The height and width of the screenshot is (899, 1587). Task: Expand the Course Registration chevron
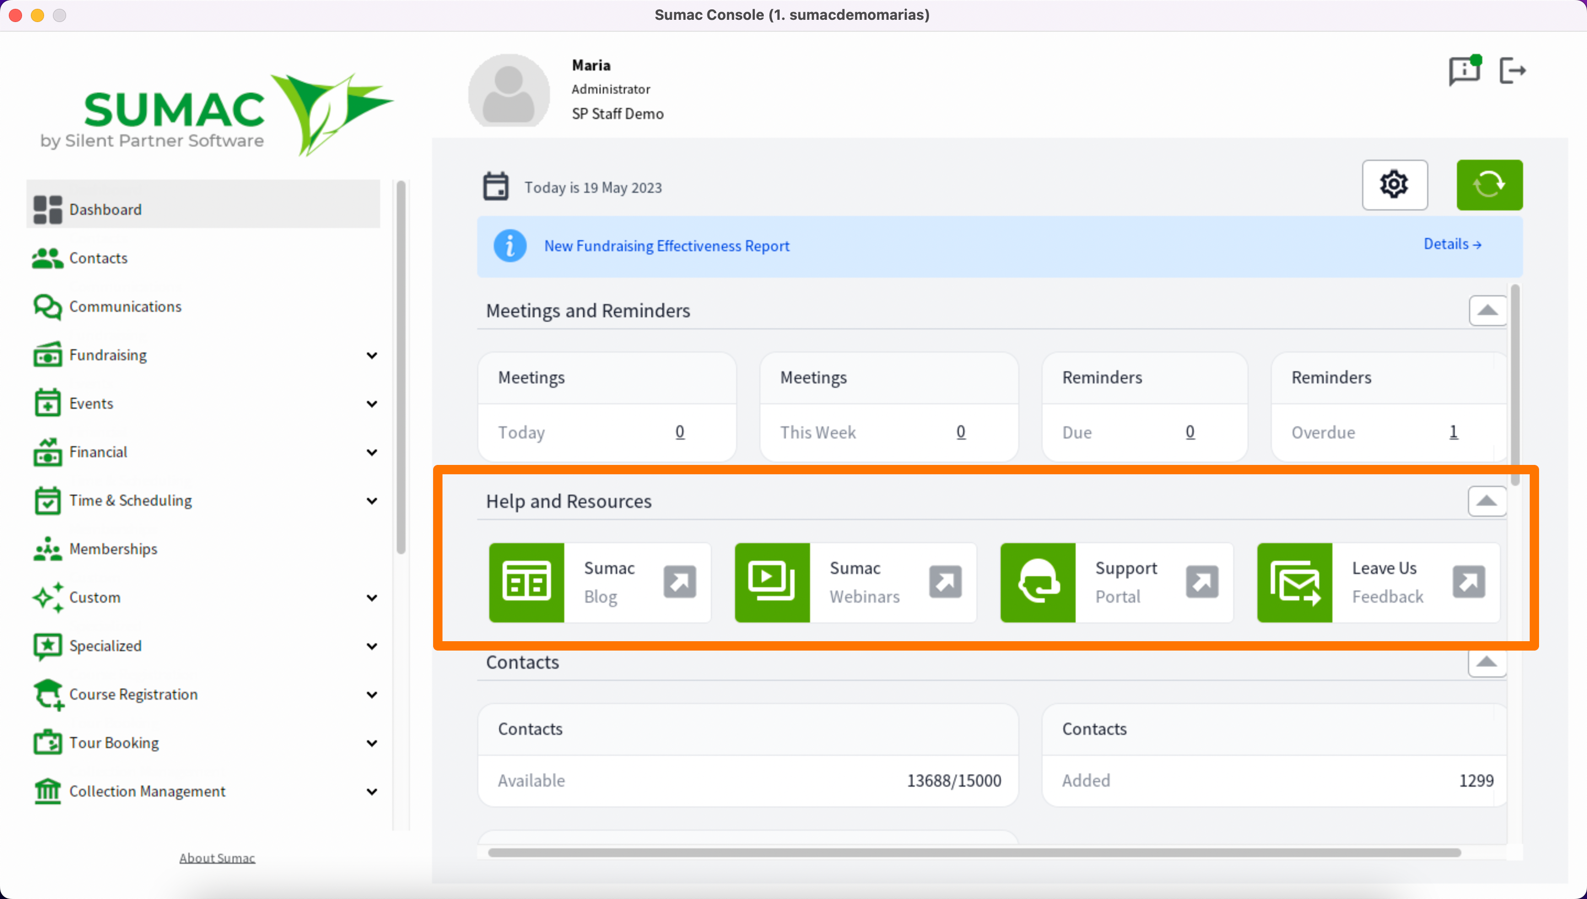point(372,695)
